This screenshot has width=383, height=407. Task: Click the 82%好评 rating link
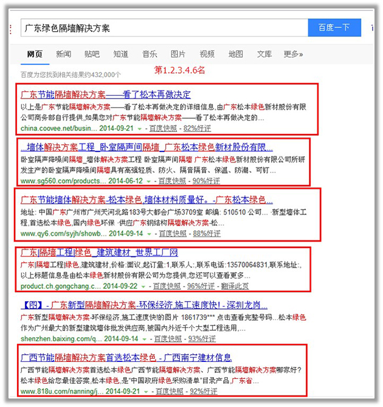point(198,128)
